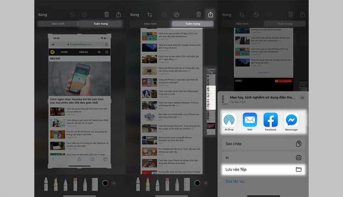Choose the yellow highlighter in the left screen's markup bar
This screenshot has width=343, height=197.
56,184
